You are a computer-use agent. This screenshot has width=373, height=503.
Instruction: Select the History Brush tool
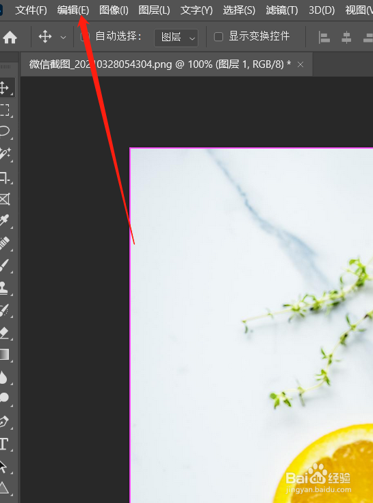[4, 310]
